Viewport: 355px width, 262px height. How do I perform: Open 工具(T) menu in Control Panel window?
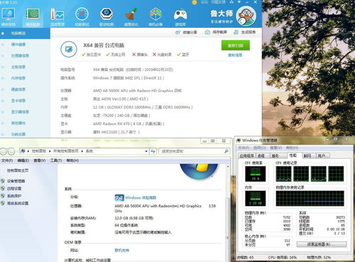click(56, 160)
